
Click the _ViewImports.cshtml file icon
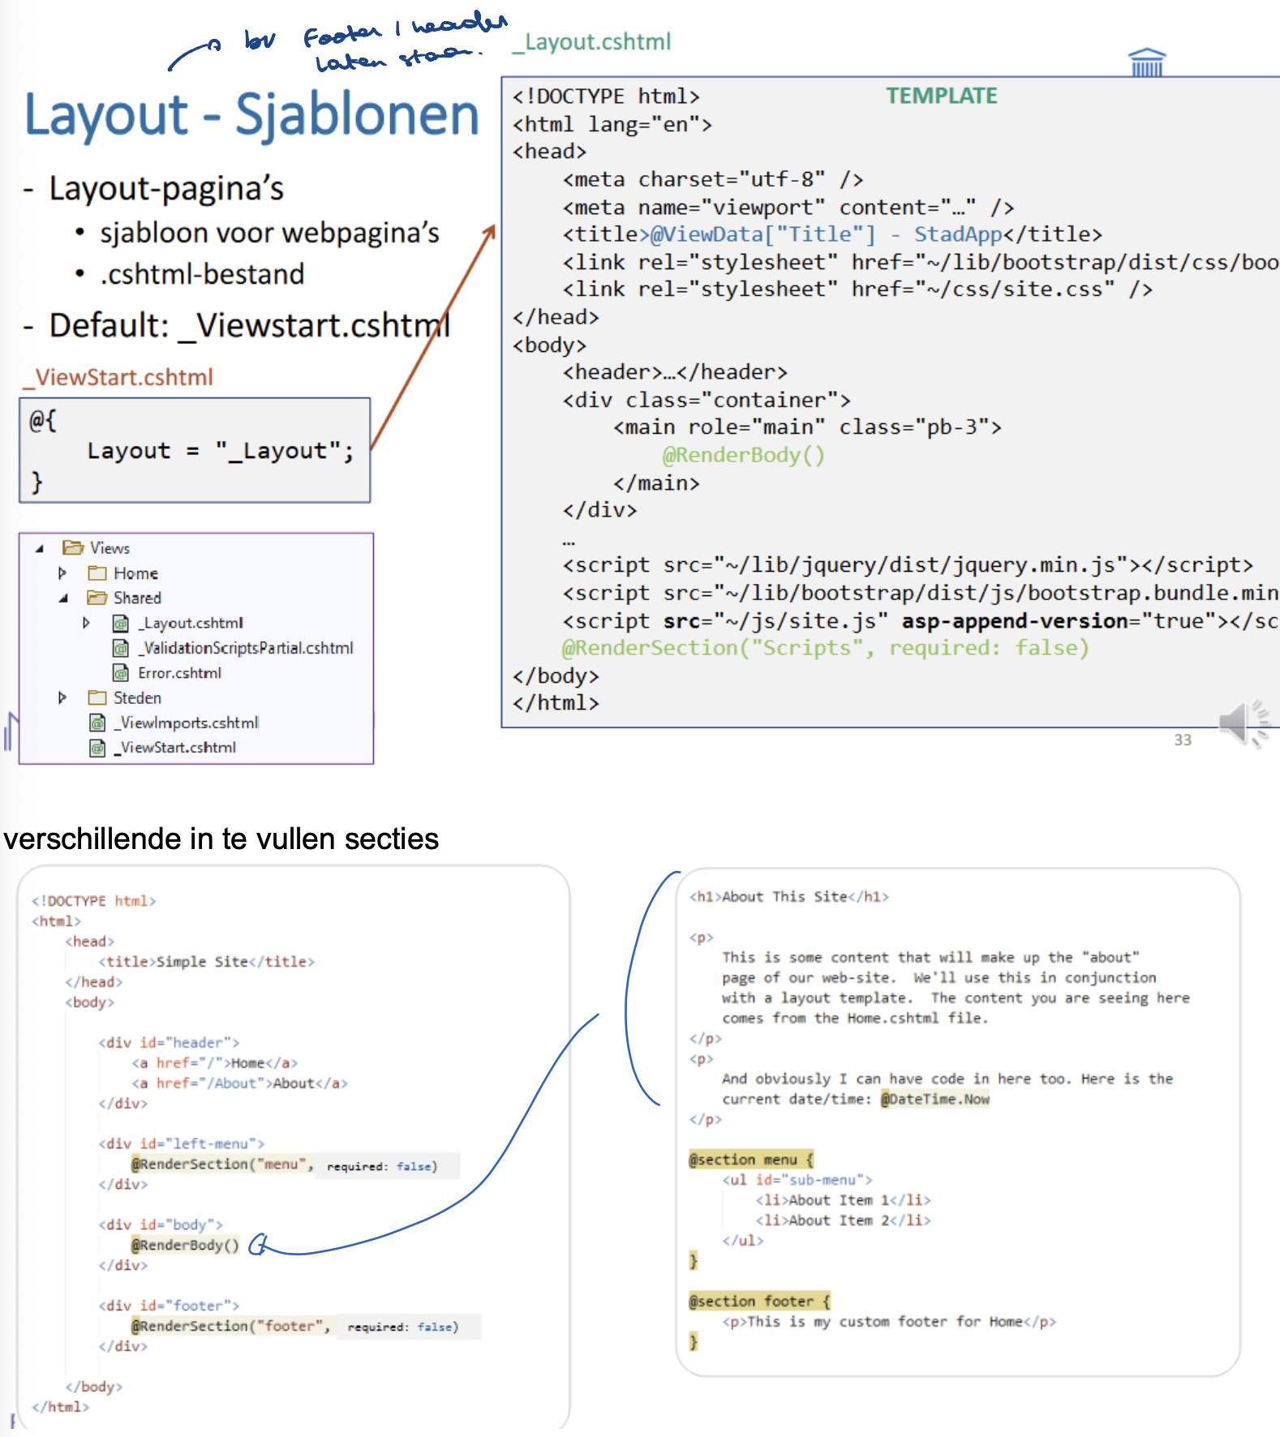[97, 723]
